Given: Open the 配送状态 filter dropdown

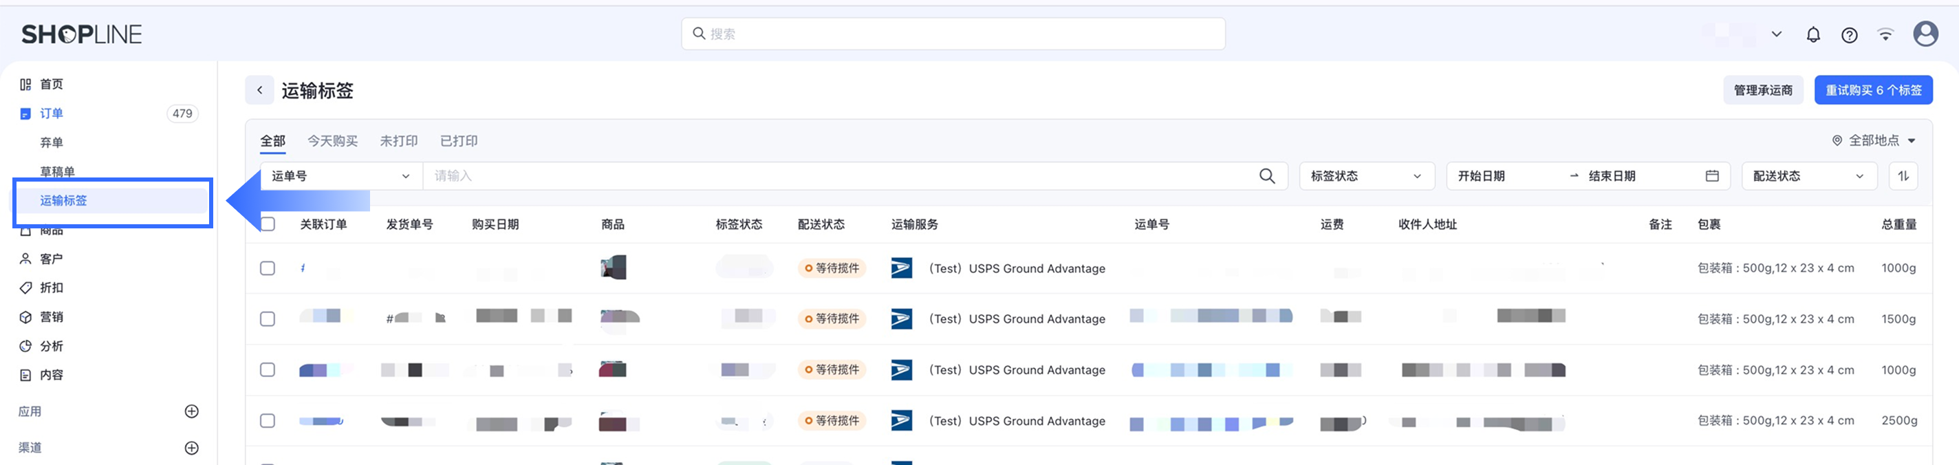Looking at the screenshot, I should click(1808, 176).
